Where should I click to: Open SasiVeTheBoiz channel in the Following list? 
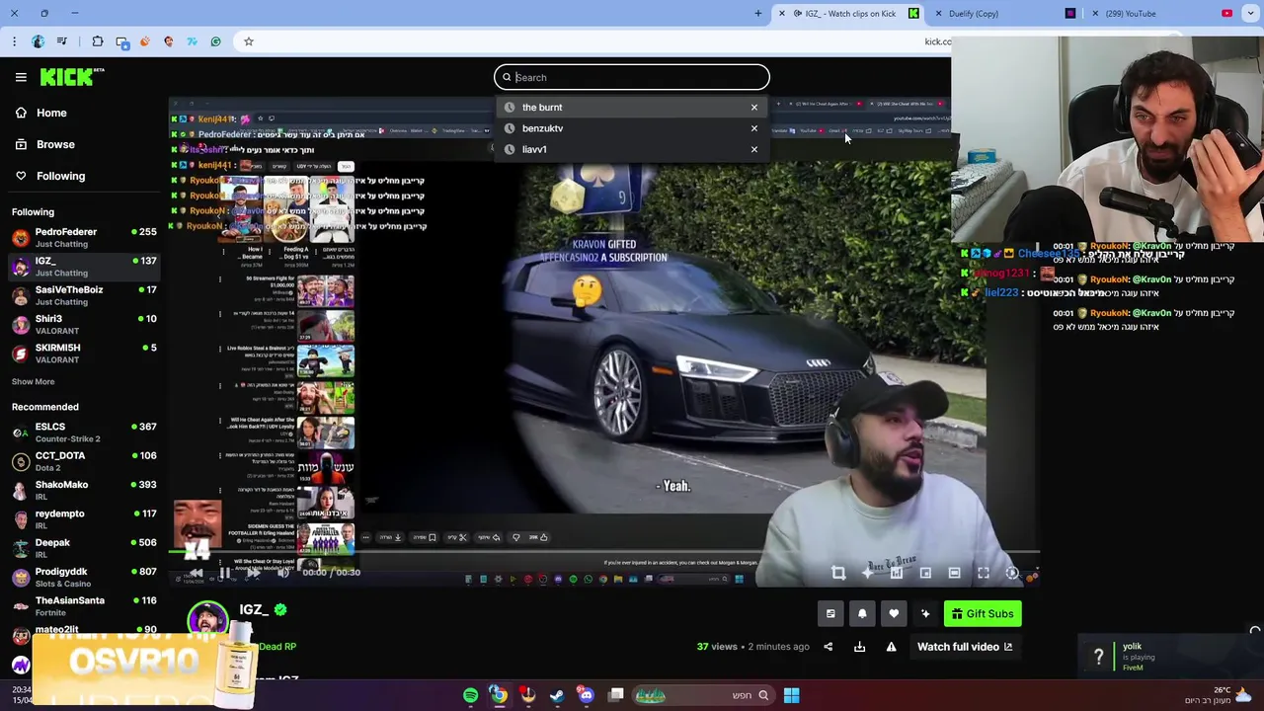click(x=83, y=295)
